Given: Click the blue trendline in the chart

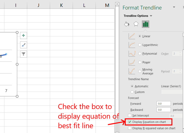Looking at the screenshot, I should pos(4,55).
